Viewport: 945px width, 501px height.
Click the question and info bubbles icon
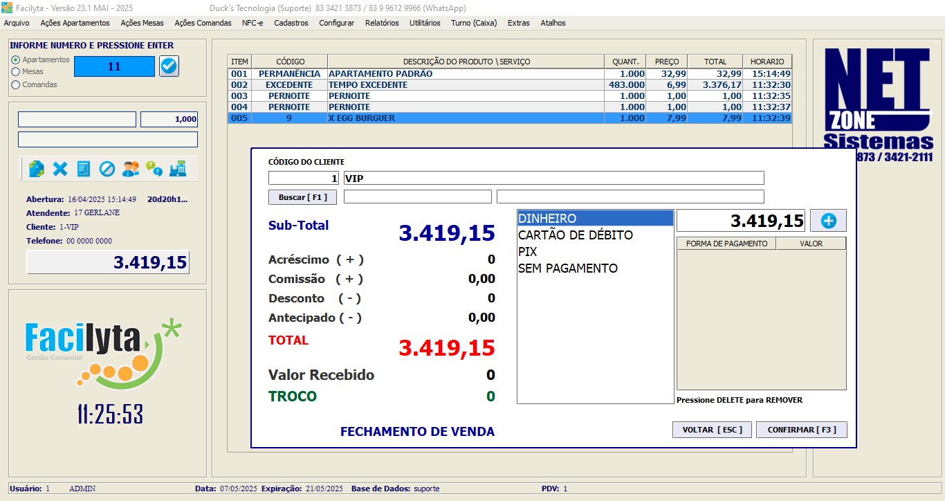point(154,168)
